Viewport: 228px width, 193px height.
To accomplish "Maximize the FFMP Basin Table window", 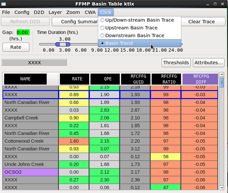I will pyautogui.click(x=215, y=4).
